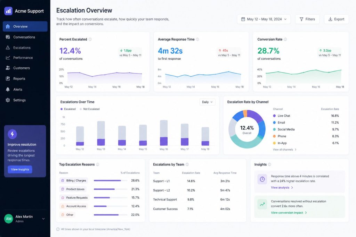Click the Billing / Charges reason icon
The width and height of the screenshot is (356, 237).
tap(63, 180)
